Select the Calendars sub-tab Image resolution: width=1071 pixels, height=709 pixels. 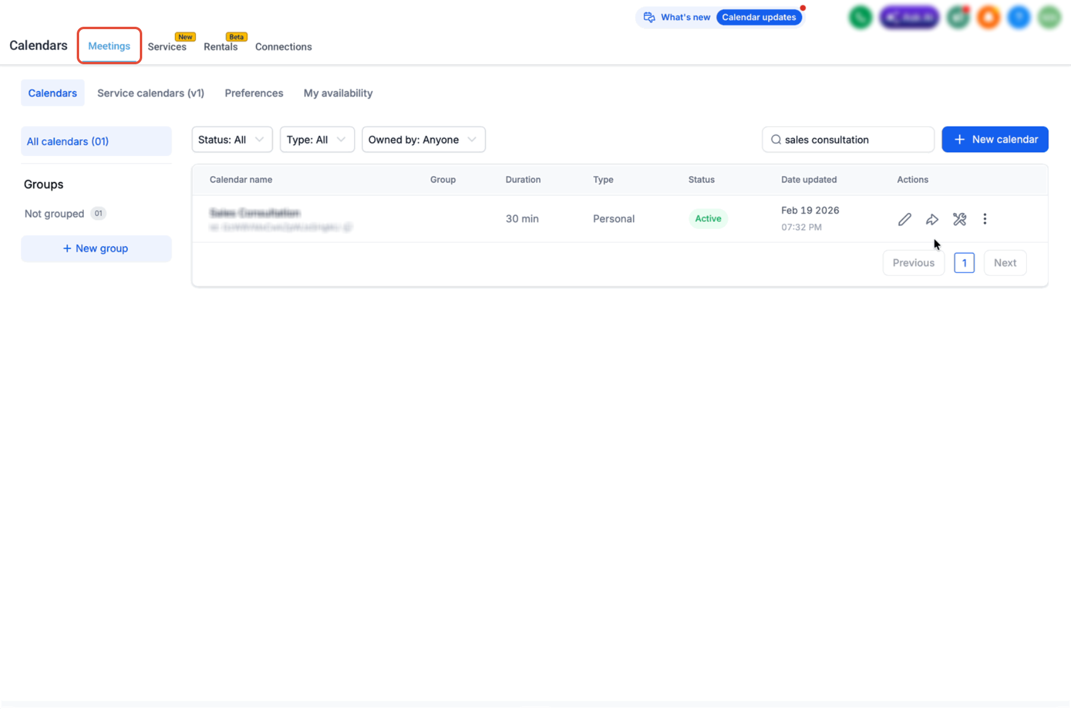(x=52, y=93)
